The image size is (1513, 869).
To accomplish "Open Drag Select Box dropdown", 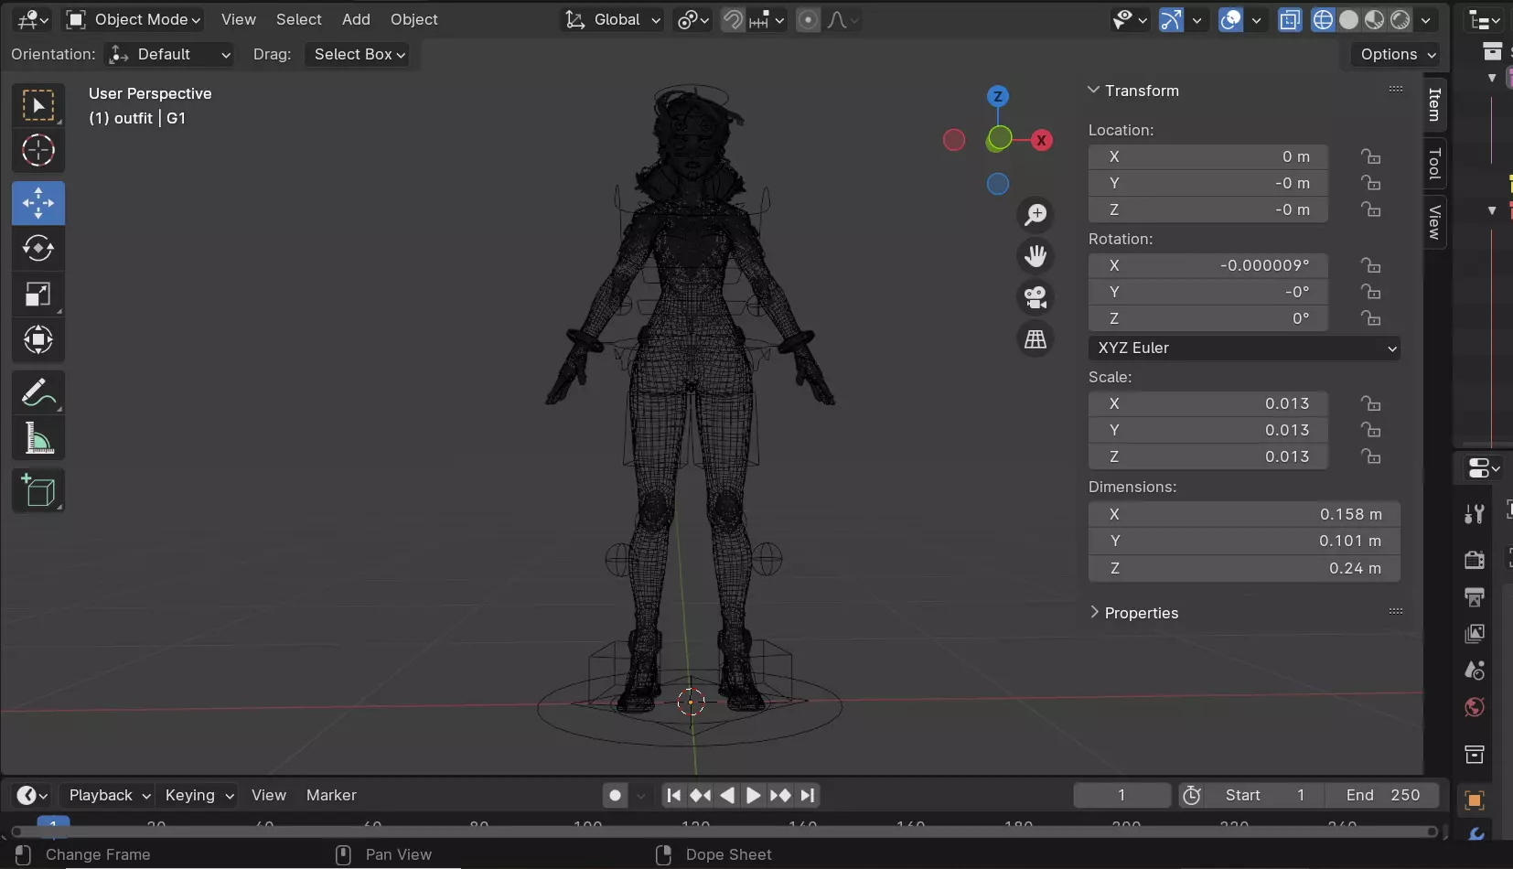I will point(358,54).
